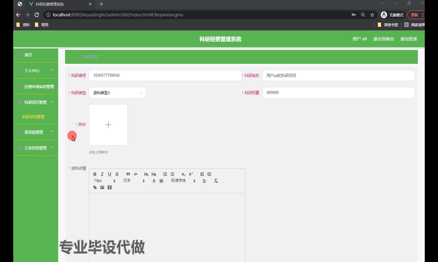Screen dimensions: 438x262
Task: Click the 退出登录 link
Action: 408,39
